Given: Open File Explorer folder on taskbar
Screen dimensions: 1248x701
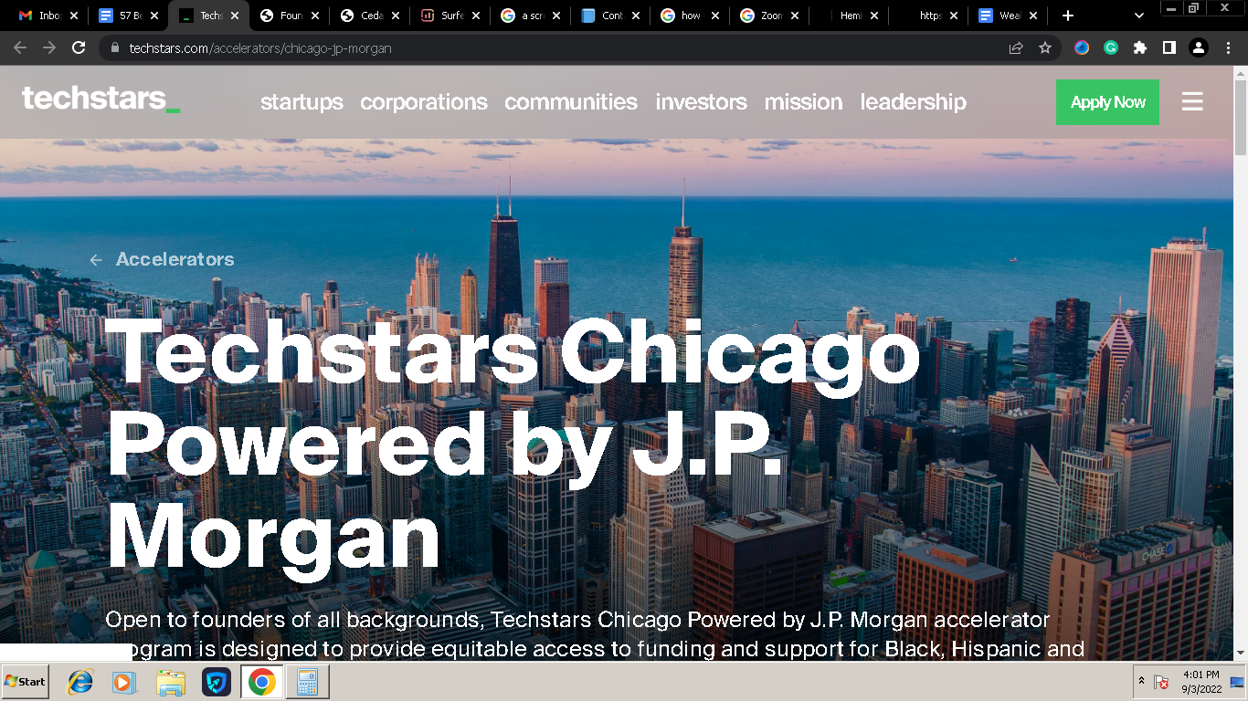Looking at the screenshot, I should pos(171,682).
